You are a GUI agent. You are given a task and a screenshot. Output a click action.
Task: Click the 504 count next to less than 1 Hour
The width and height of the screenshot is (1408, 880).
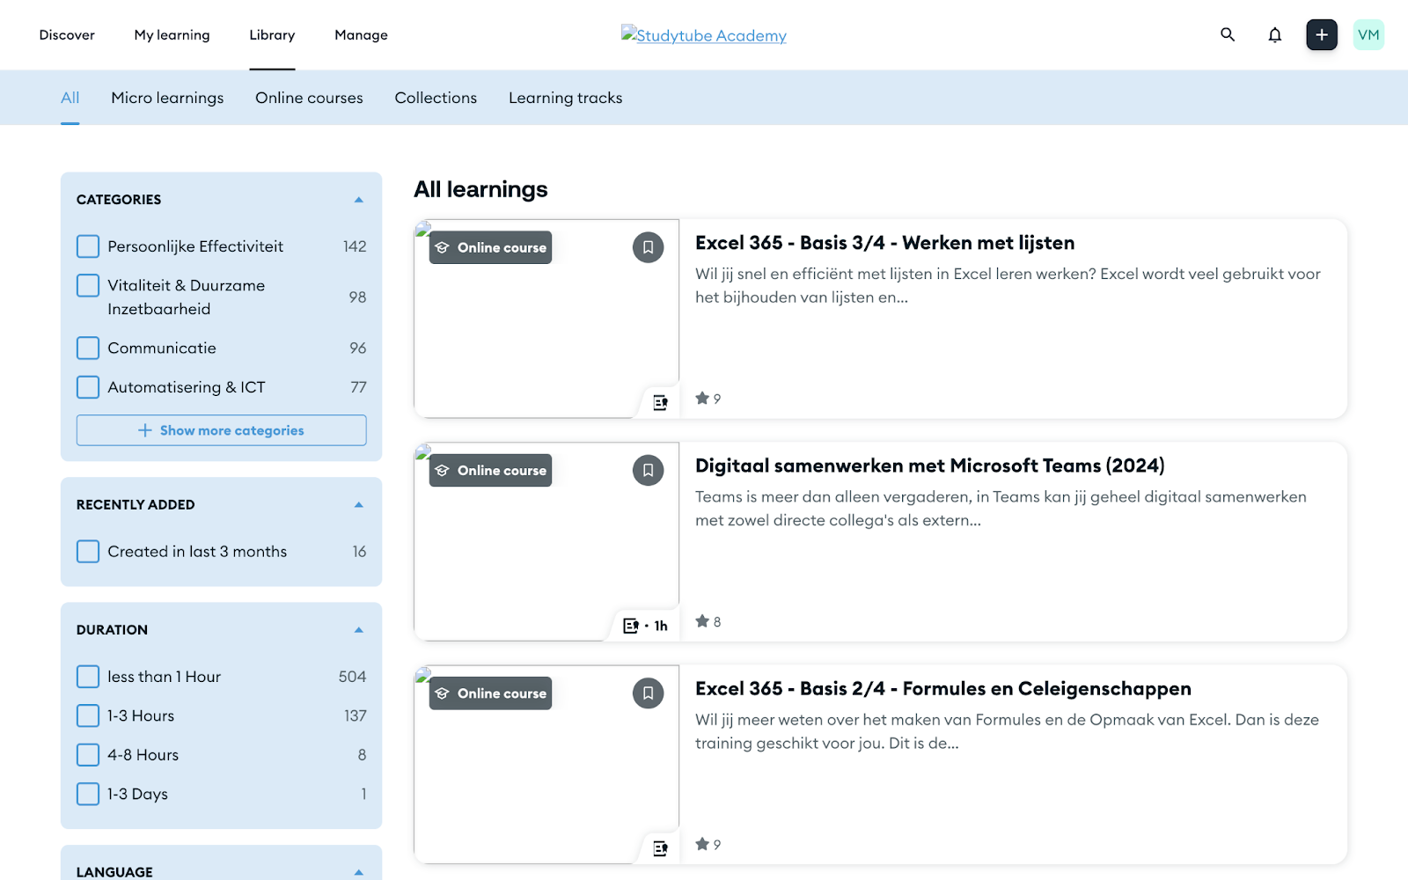352,677
